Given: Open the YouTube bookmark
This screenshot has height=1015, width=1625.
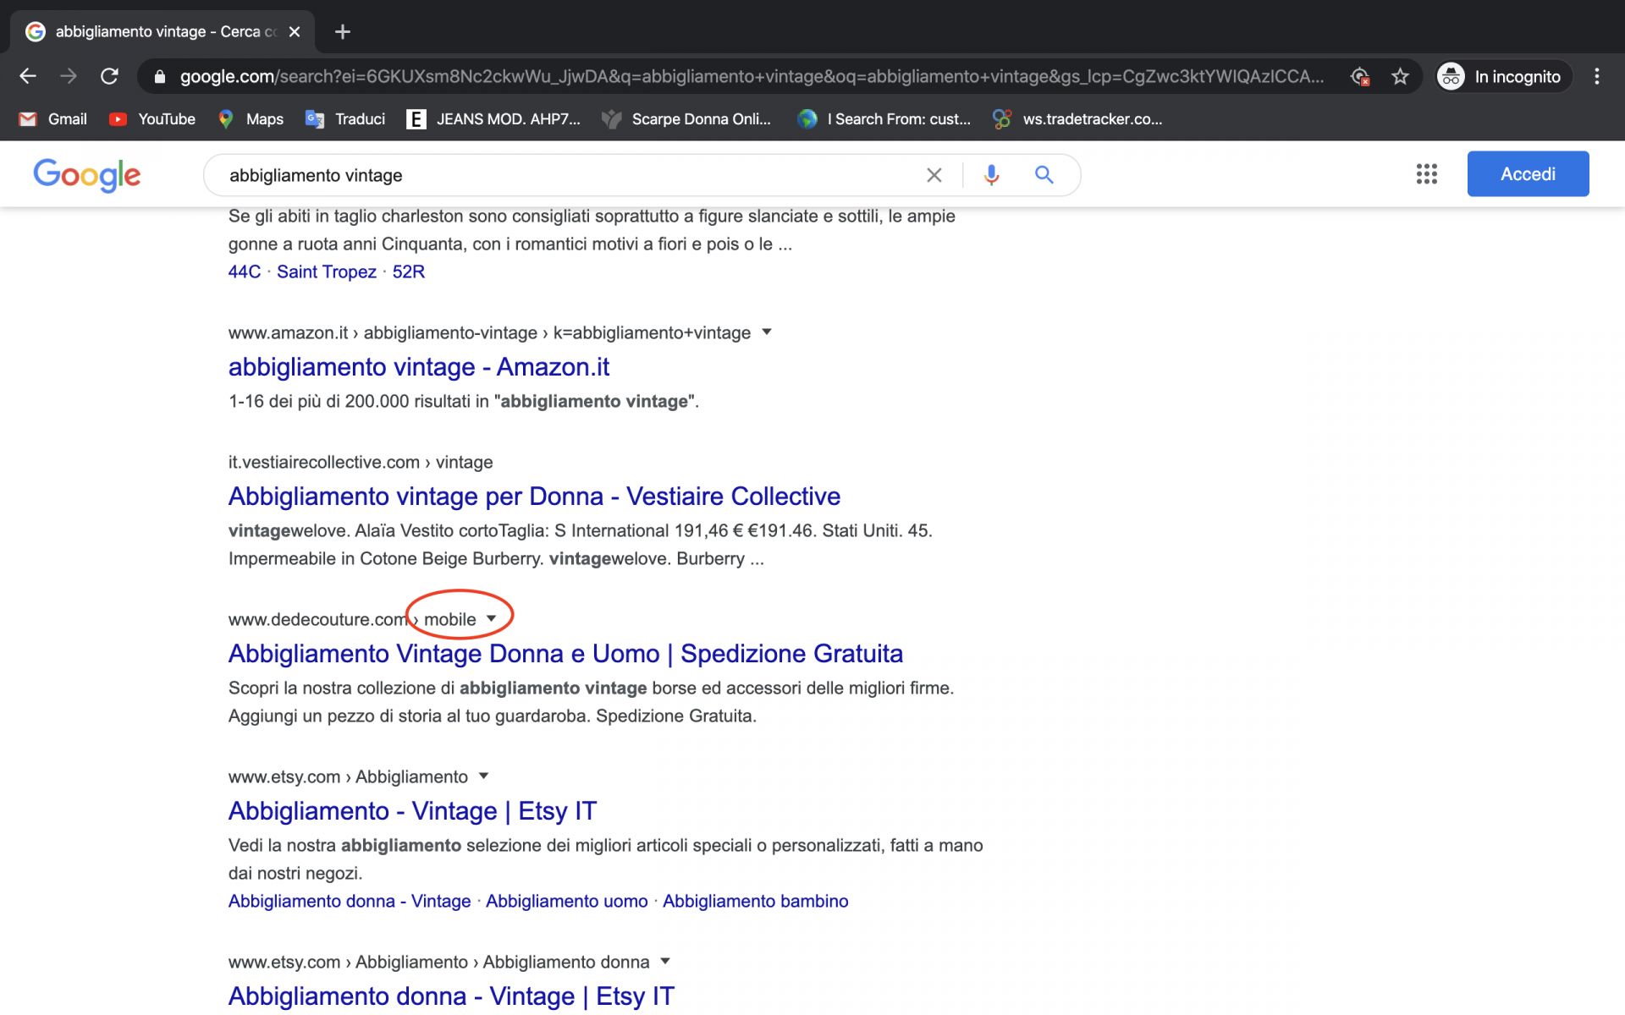Looking at the screenshot, I should coord(153,119).
